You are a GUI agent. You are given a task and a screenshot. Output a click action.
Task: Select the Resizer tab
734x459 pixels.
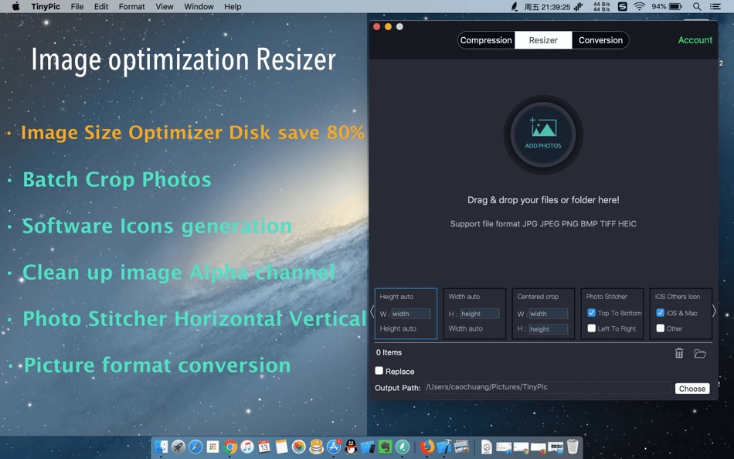(543, 40)
